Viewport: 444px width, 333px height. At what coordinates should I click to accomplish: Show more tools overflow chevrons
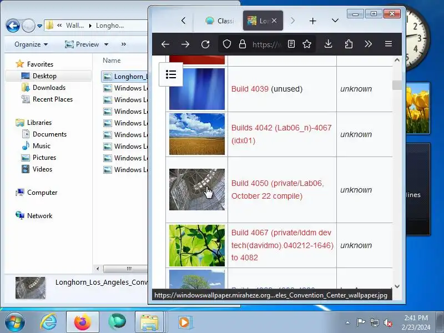point(368,44)
